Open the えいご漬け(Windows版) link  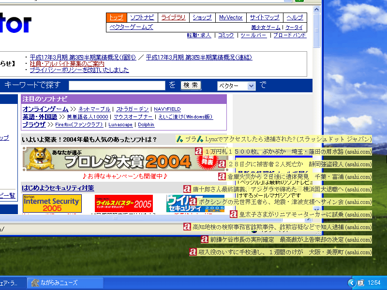point(186,117)
